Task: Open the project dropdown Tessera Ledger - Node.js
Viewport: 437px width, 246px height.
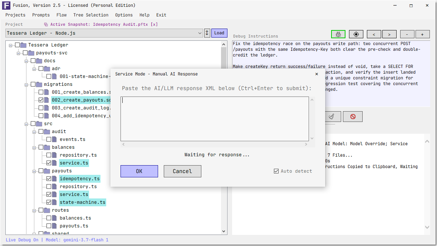Action: 104,33
